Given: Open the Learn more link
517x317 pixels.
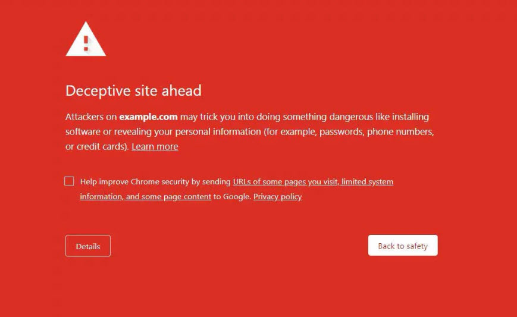Looking at the screenshot, I should [x=155, y=146].
